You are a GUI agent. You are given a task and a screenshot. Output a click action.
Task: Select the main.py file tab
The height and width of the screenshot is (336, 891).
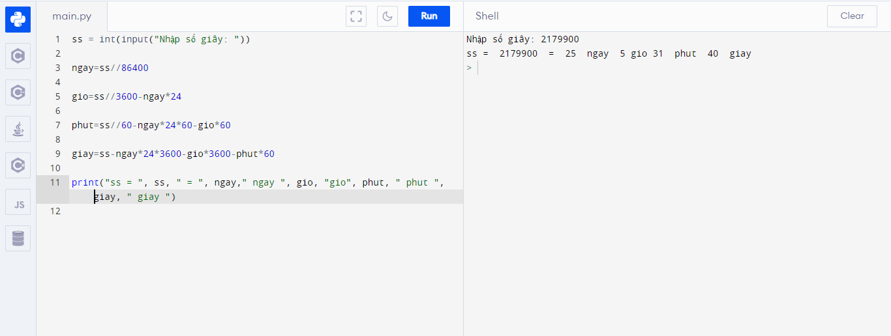[x=71, y=16]
